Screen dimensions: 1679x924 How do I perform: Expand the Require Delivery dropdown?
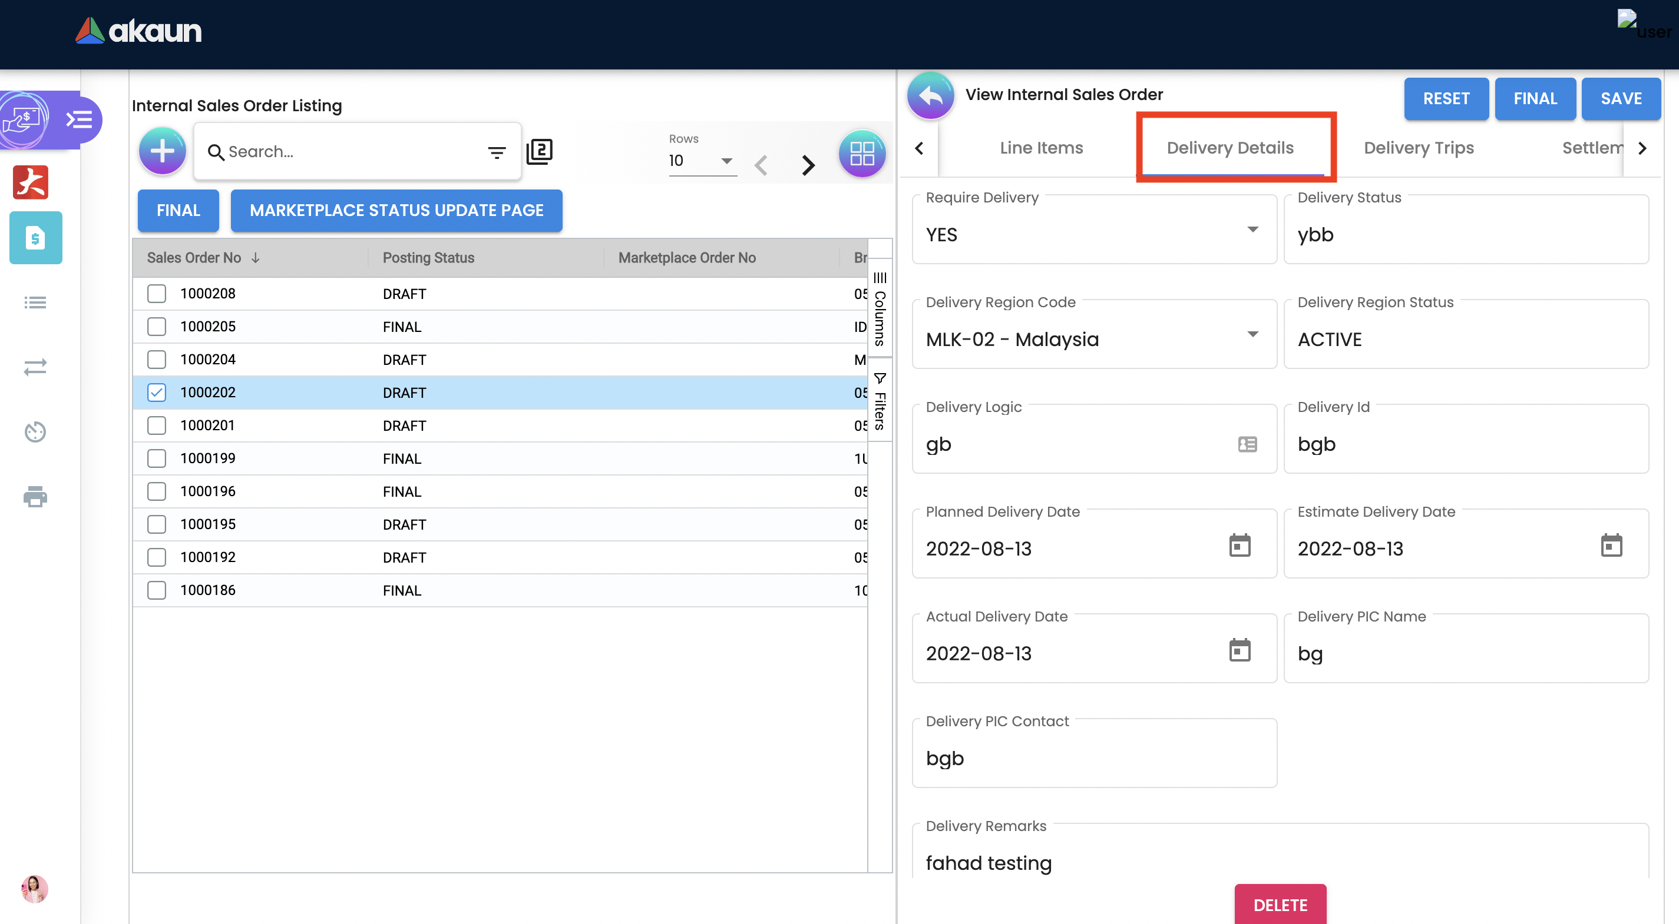coord(1252,230)
